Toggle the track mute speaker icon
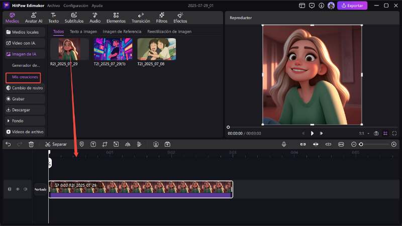The width and height of the screenshot is (402, 226). point(26,189)
